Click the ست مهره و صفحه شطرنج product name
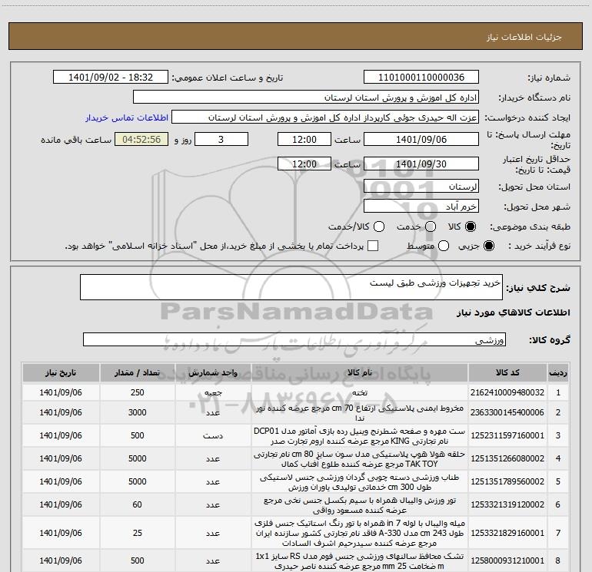The image size is (592, 572). [360, 436]
